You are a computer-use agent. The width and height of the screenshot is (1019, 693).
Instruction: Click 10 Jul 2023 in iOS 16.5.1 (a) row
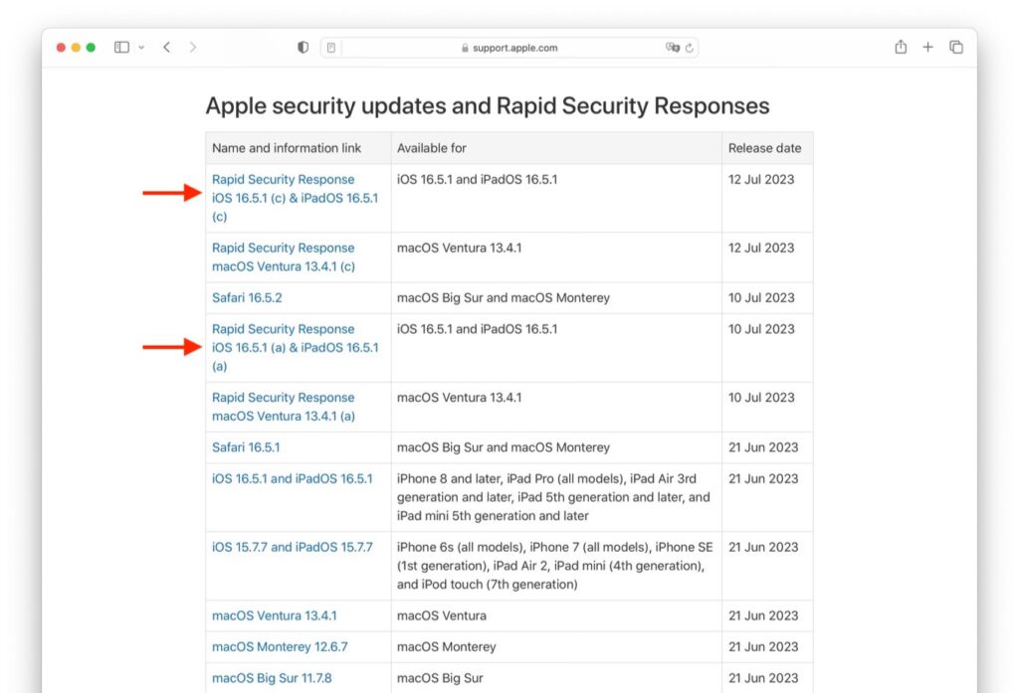[761, 329]
